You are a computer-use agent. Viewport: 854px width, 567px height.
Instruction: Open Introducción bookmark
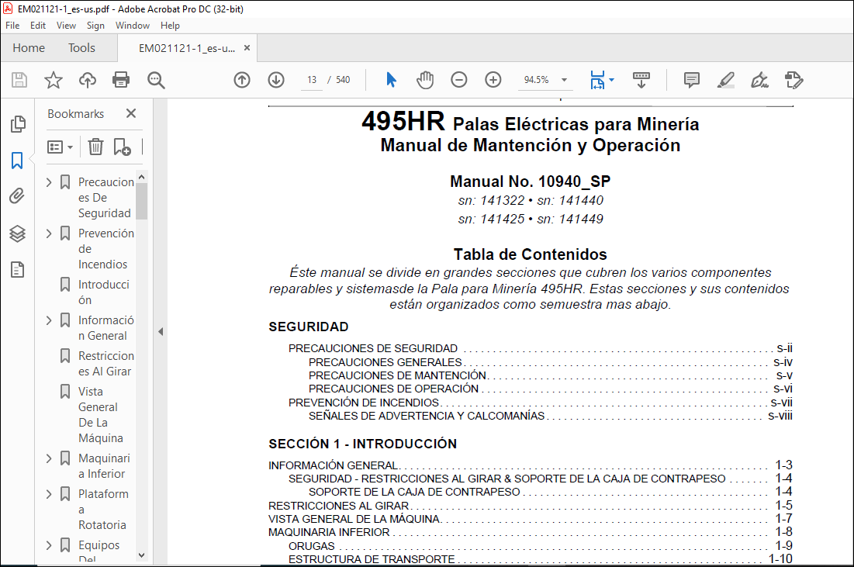coord(103,292)
